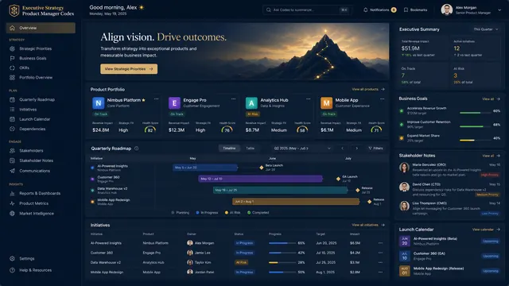Screen dimensions: 509x286
Task: Click AI-Powered Insights 65% progress bar
Action: (x=282, y=243)
